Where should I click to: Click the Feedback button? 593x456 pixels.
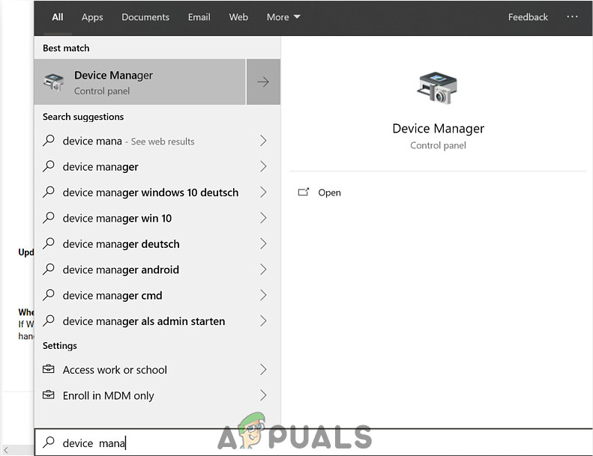[x=528, y=17]
